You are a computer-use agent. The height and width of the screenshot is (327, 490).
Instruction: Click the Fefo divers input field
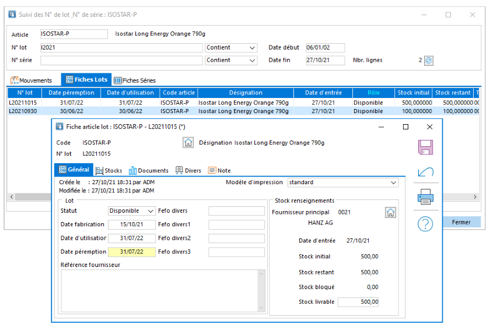(237, 211)
